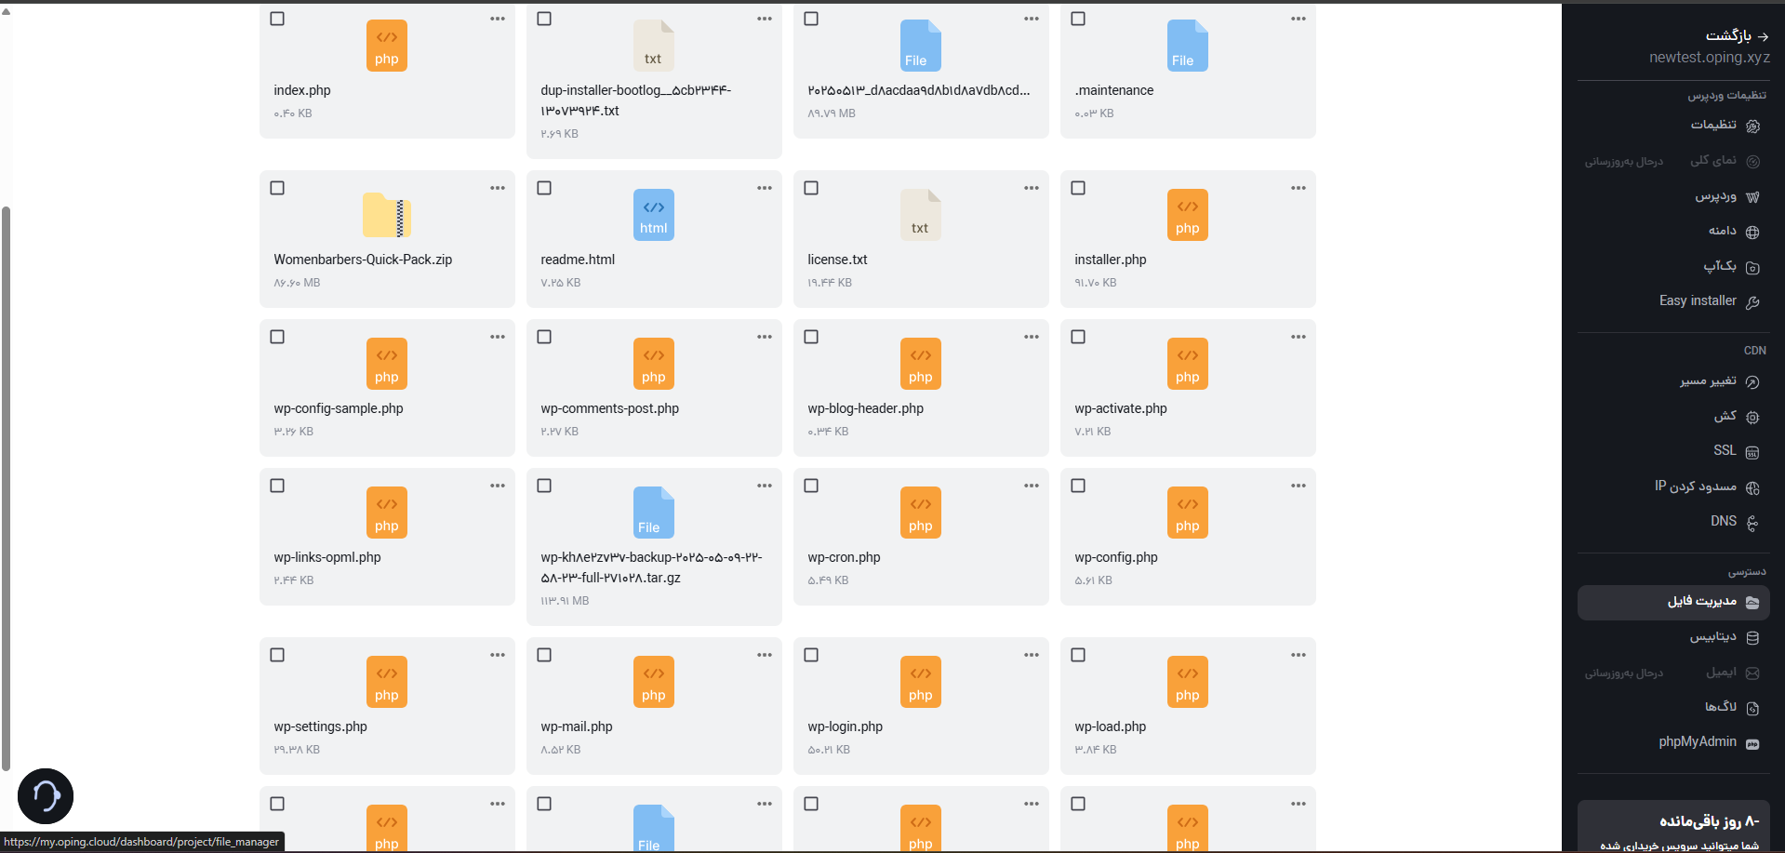Click the Easy installer wrench icon

point(1752,302)
